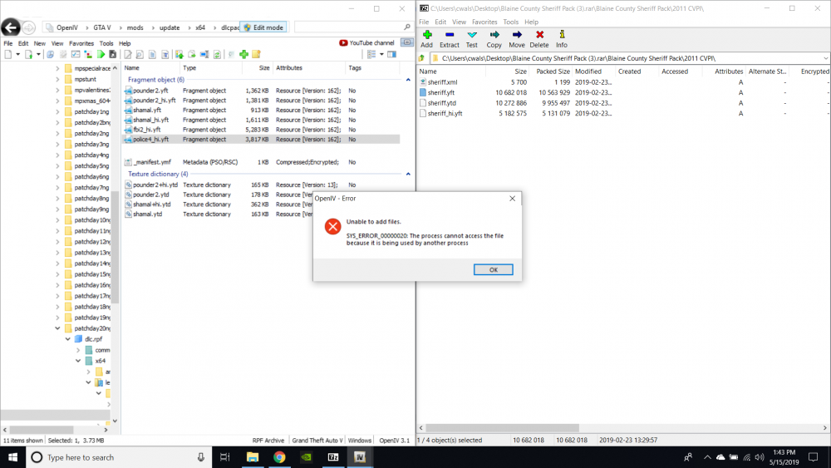Click the Delete button in 7-Zip toolbar
Screen dimensions: 831x468
(539, 39)
